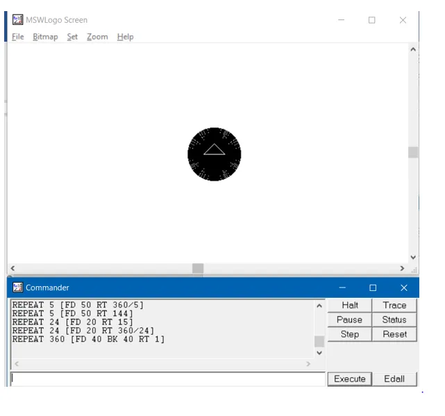
Task: Open the Bitmap menu
Action: pos(45,37)
